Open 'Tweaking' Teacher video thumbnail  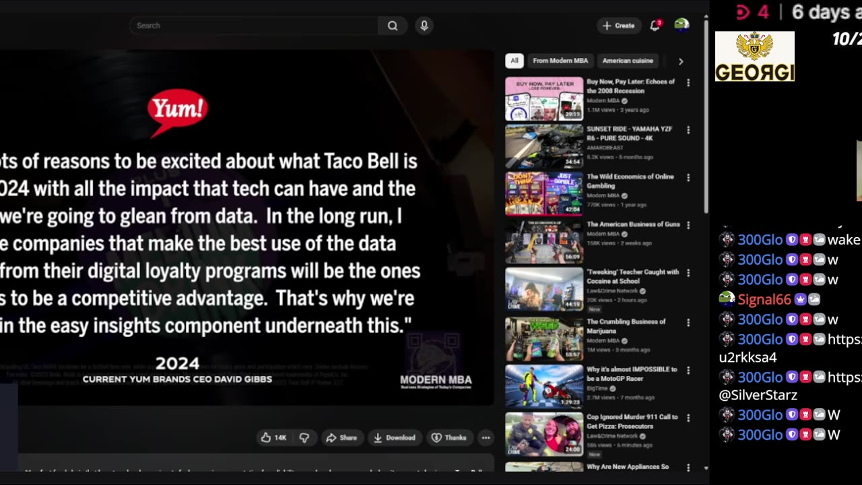(x=544, y=289)
